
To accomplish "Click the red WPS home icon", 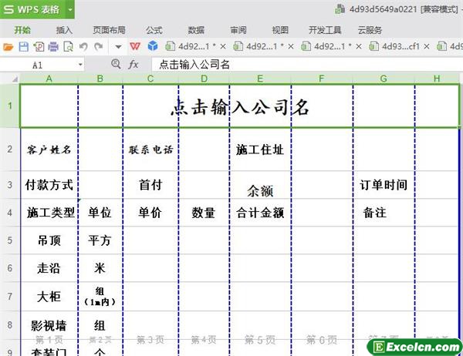I will tap(136, 47).
